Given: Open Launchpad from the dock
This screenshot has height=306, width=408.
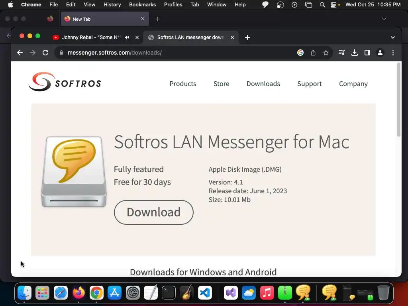Looking at the screenshot, I should [x=42, y=293].
